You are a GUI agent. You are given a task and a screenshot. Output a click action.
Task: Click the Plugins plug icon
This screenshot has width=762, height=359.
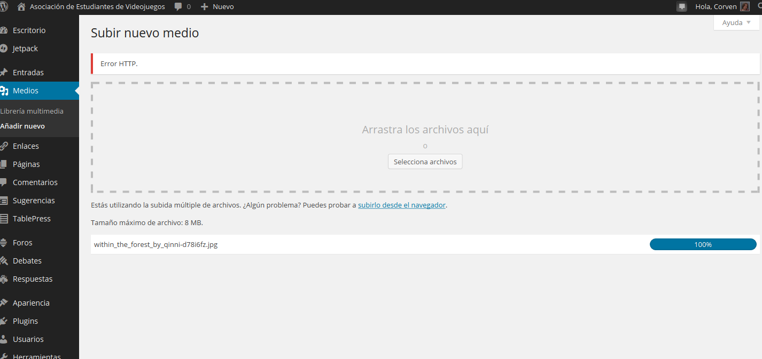(x=3, y=321)
